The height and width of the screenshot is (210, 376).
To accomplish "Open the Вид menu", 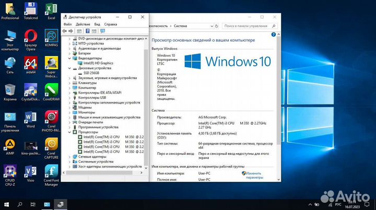I will click(x=97, y=24).
